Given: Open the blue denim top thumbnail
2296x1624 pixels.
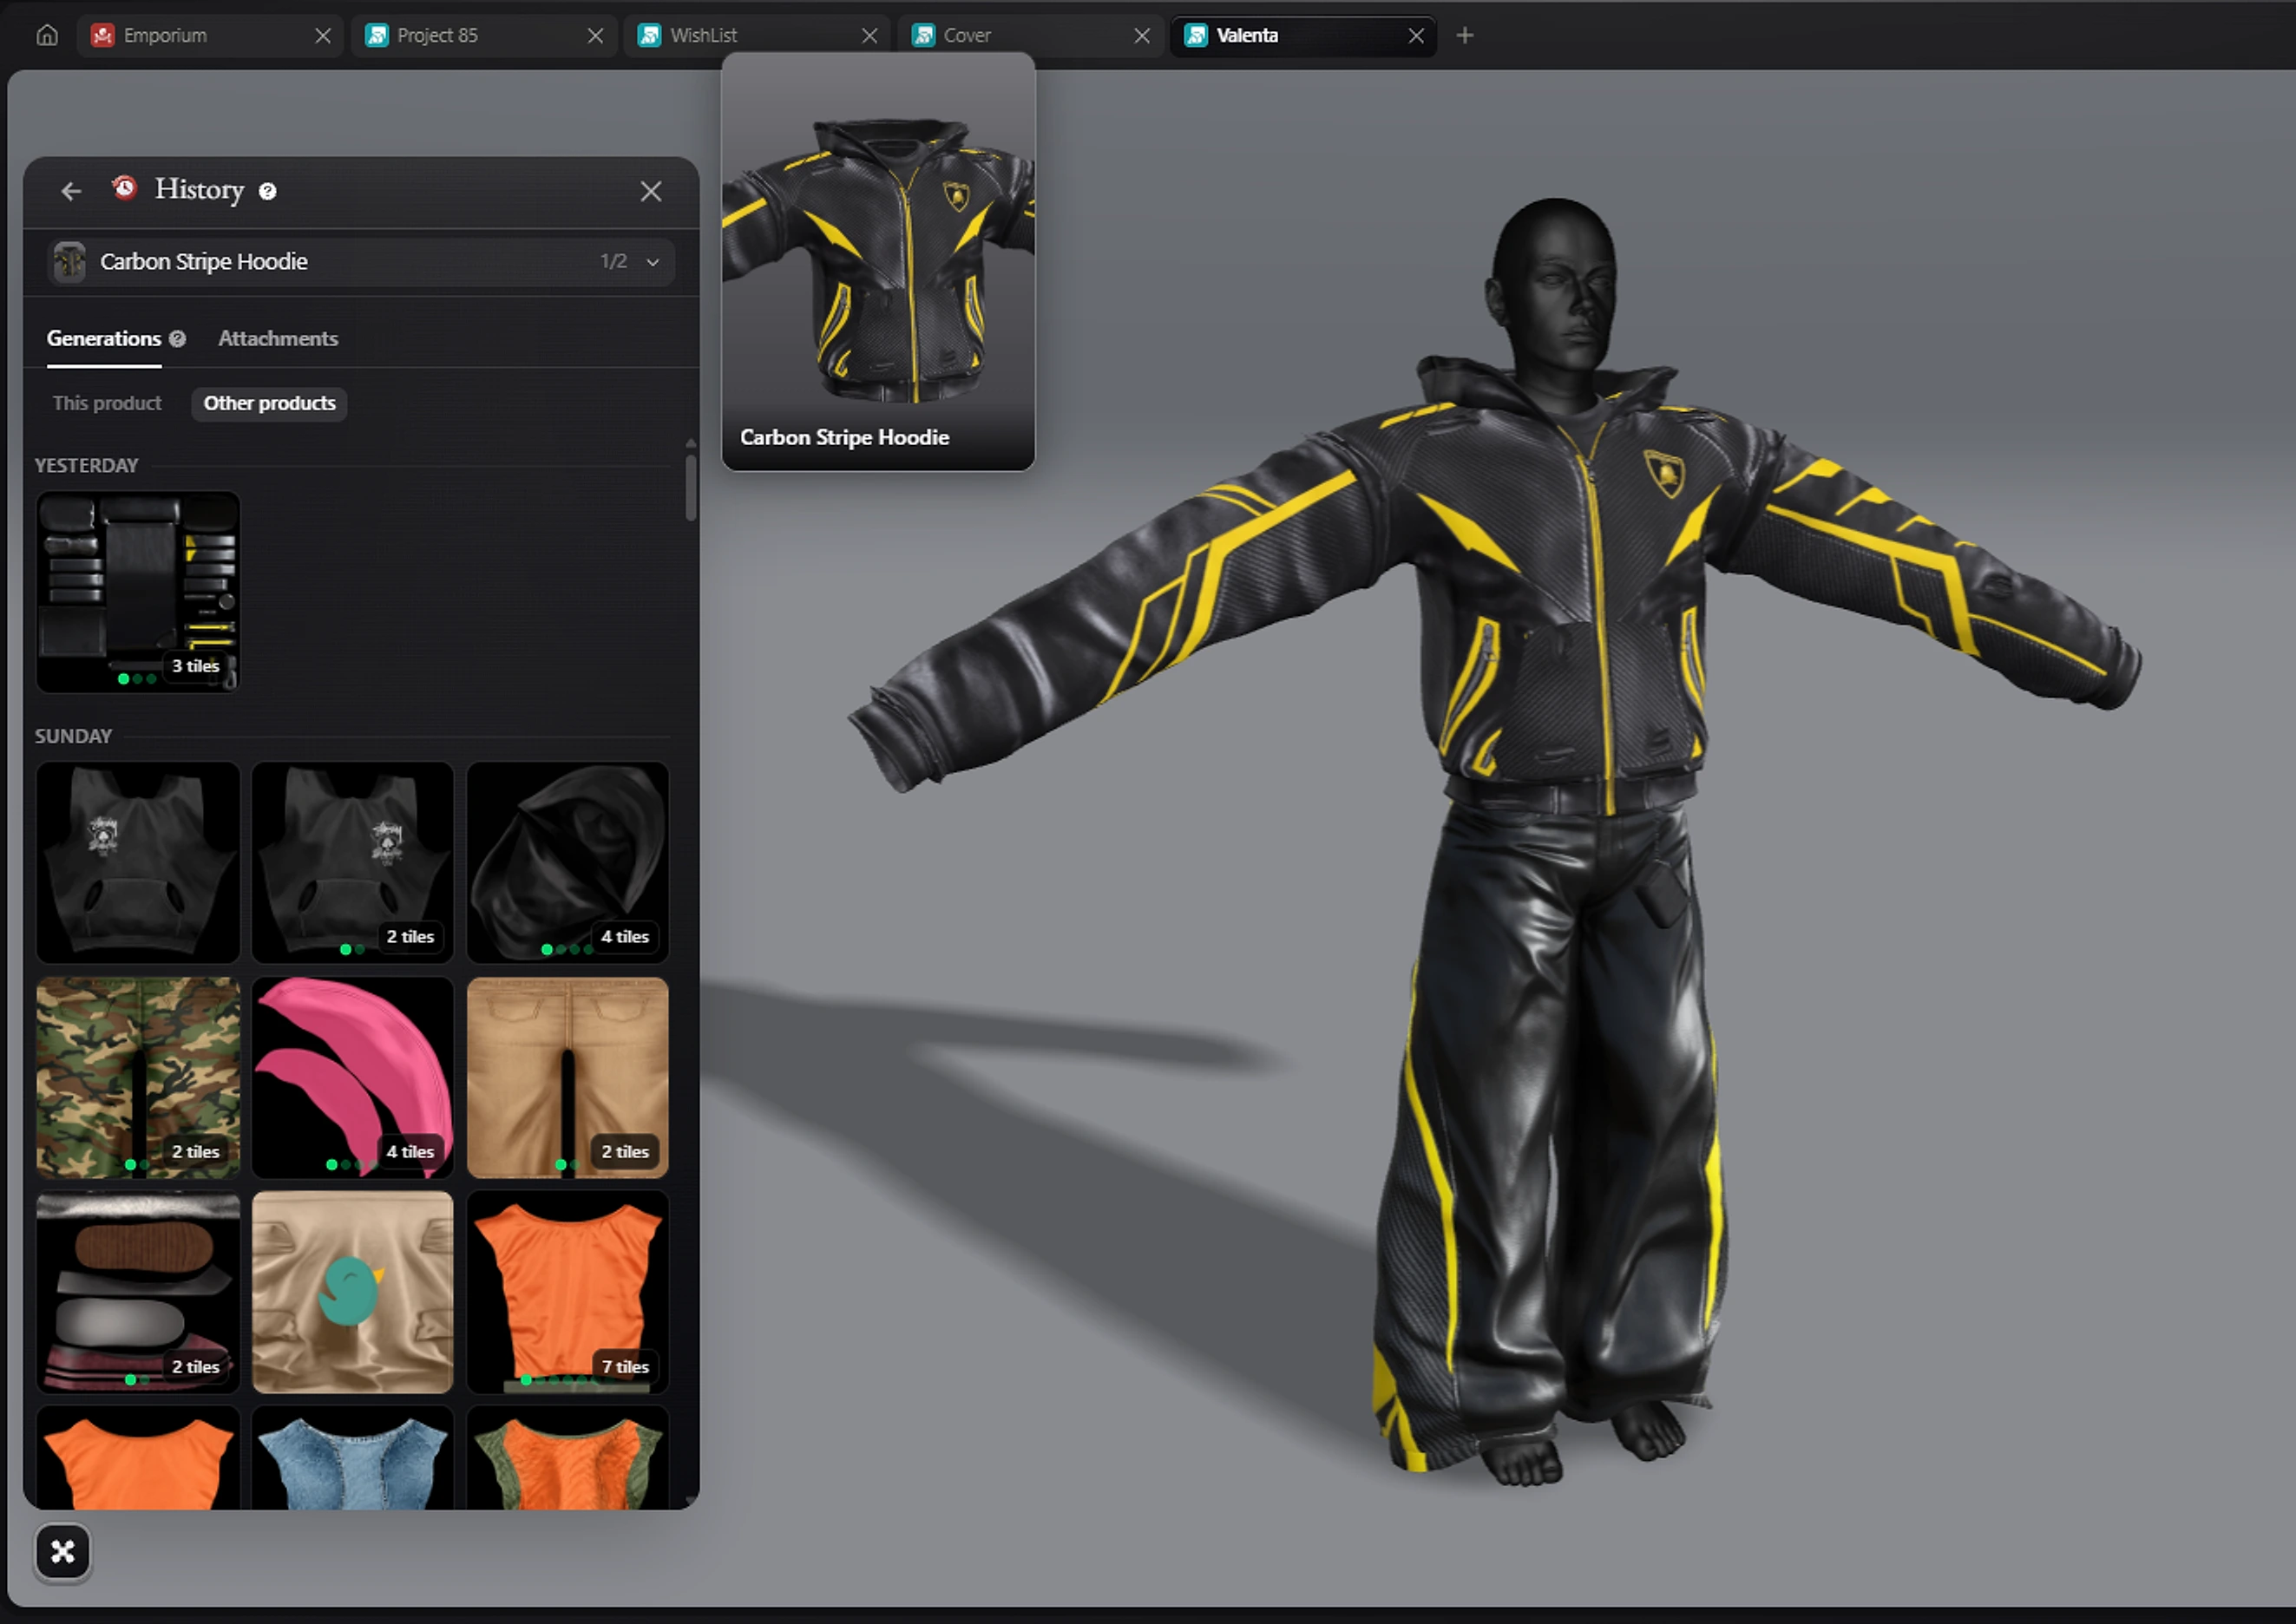Looking at the screenshot, I should click(352, 1459).
